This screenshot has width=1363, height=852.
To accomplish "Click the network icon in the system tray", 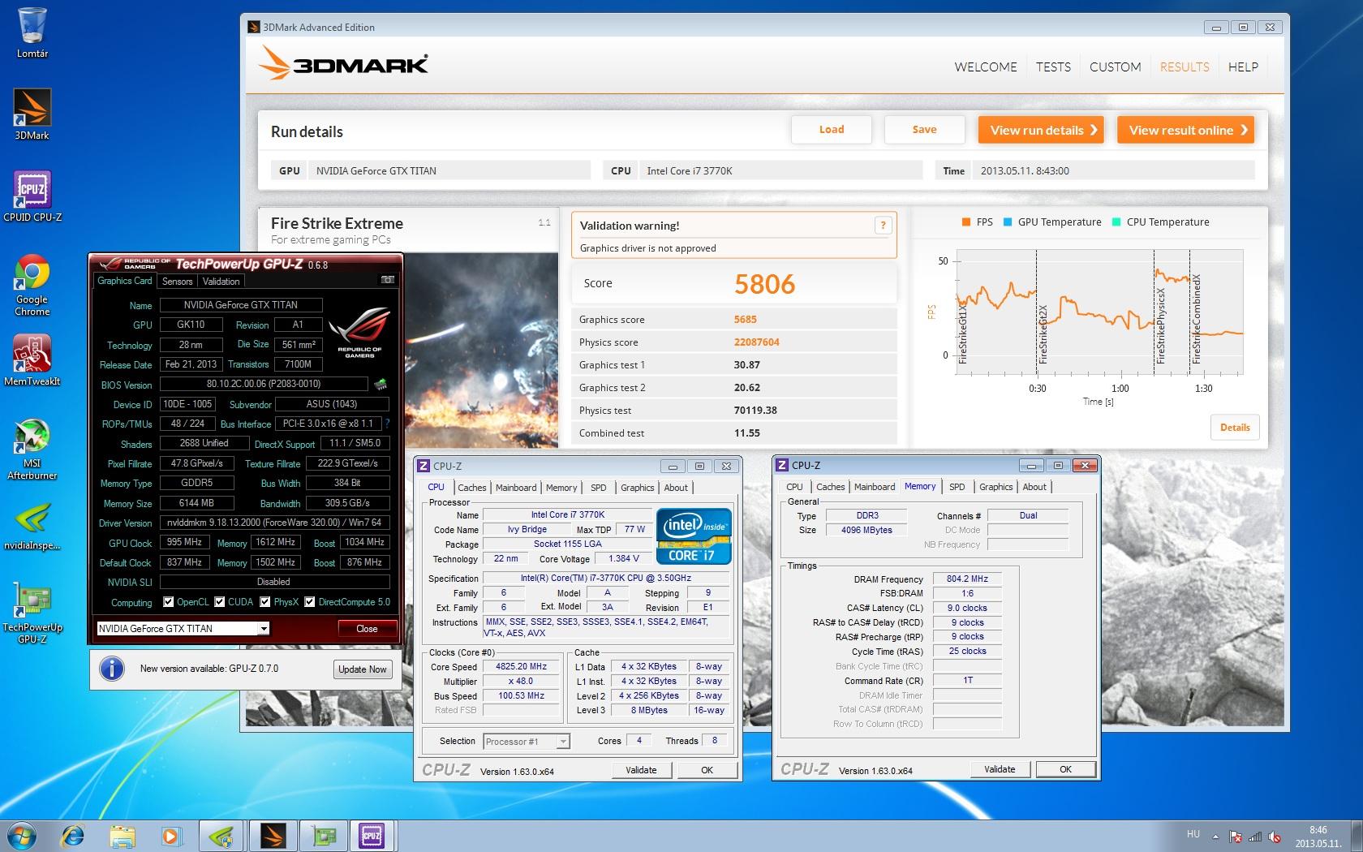I will [1255, 837].
